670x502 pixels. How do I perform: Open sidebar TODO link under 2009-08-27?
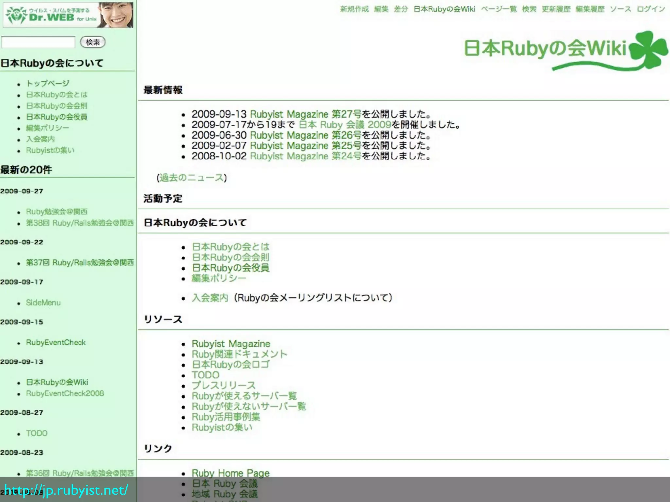(37, 433)
